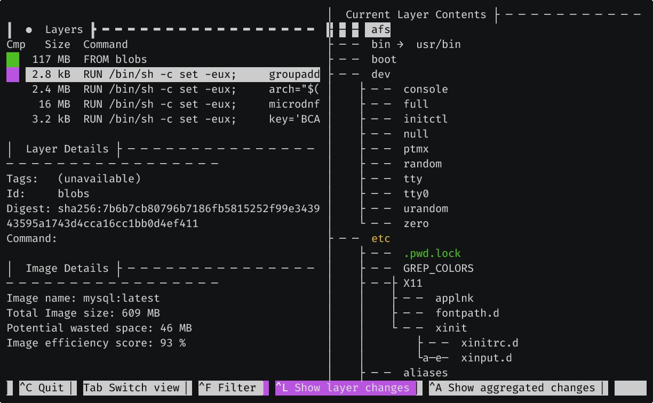Select the highlighted afs entry
The height and width of the screenshot is (403, 653).
pos(378,29)
